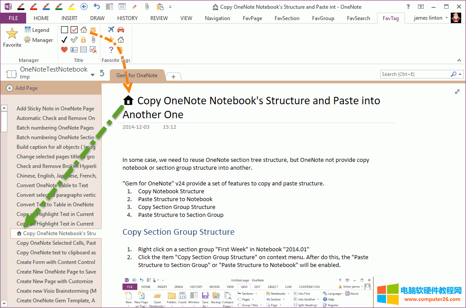
Task: Pick the paperclip tag in Title group
Action: 93,40
